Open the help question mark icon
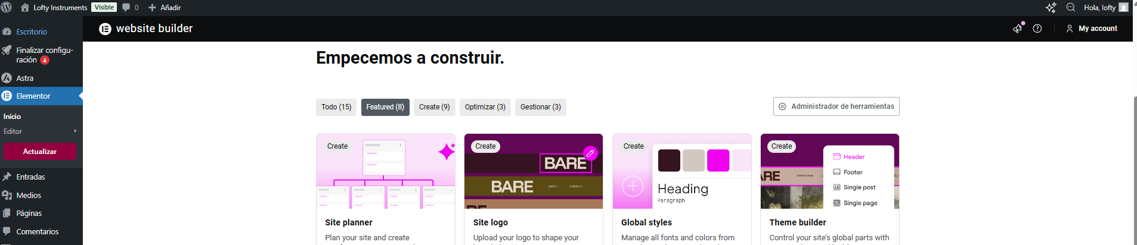 click(1037, 29)
